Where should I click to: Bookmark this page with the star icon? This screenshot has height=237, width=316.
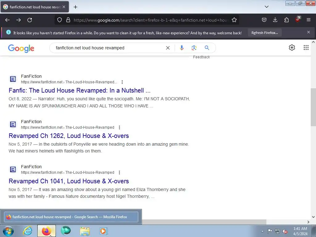[234, 20]
